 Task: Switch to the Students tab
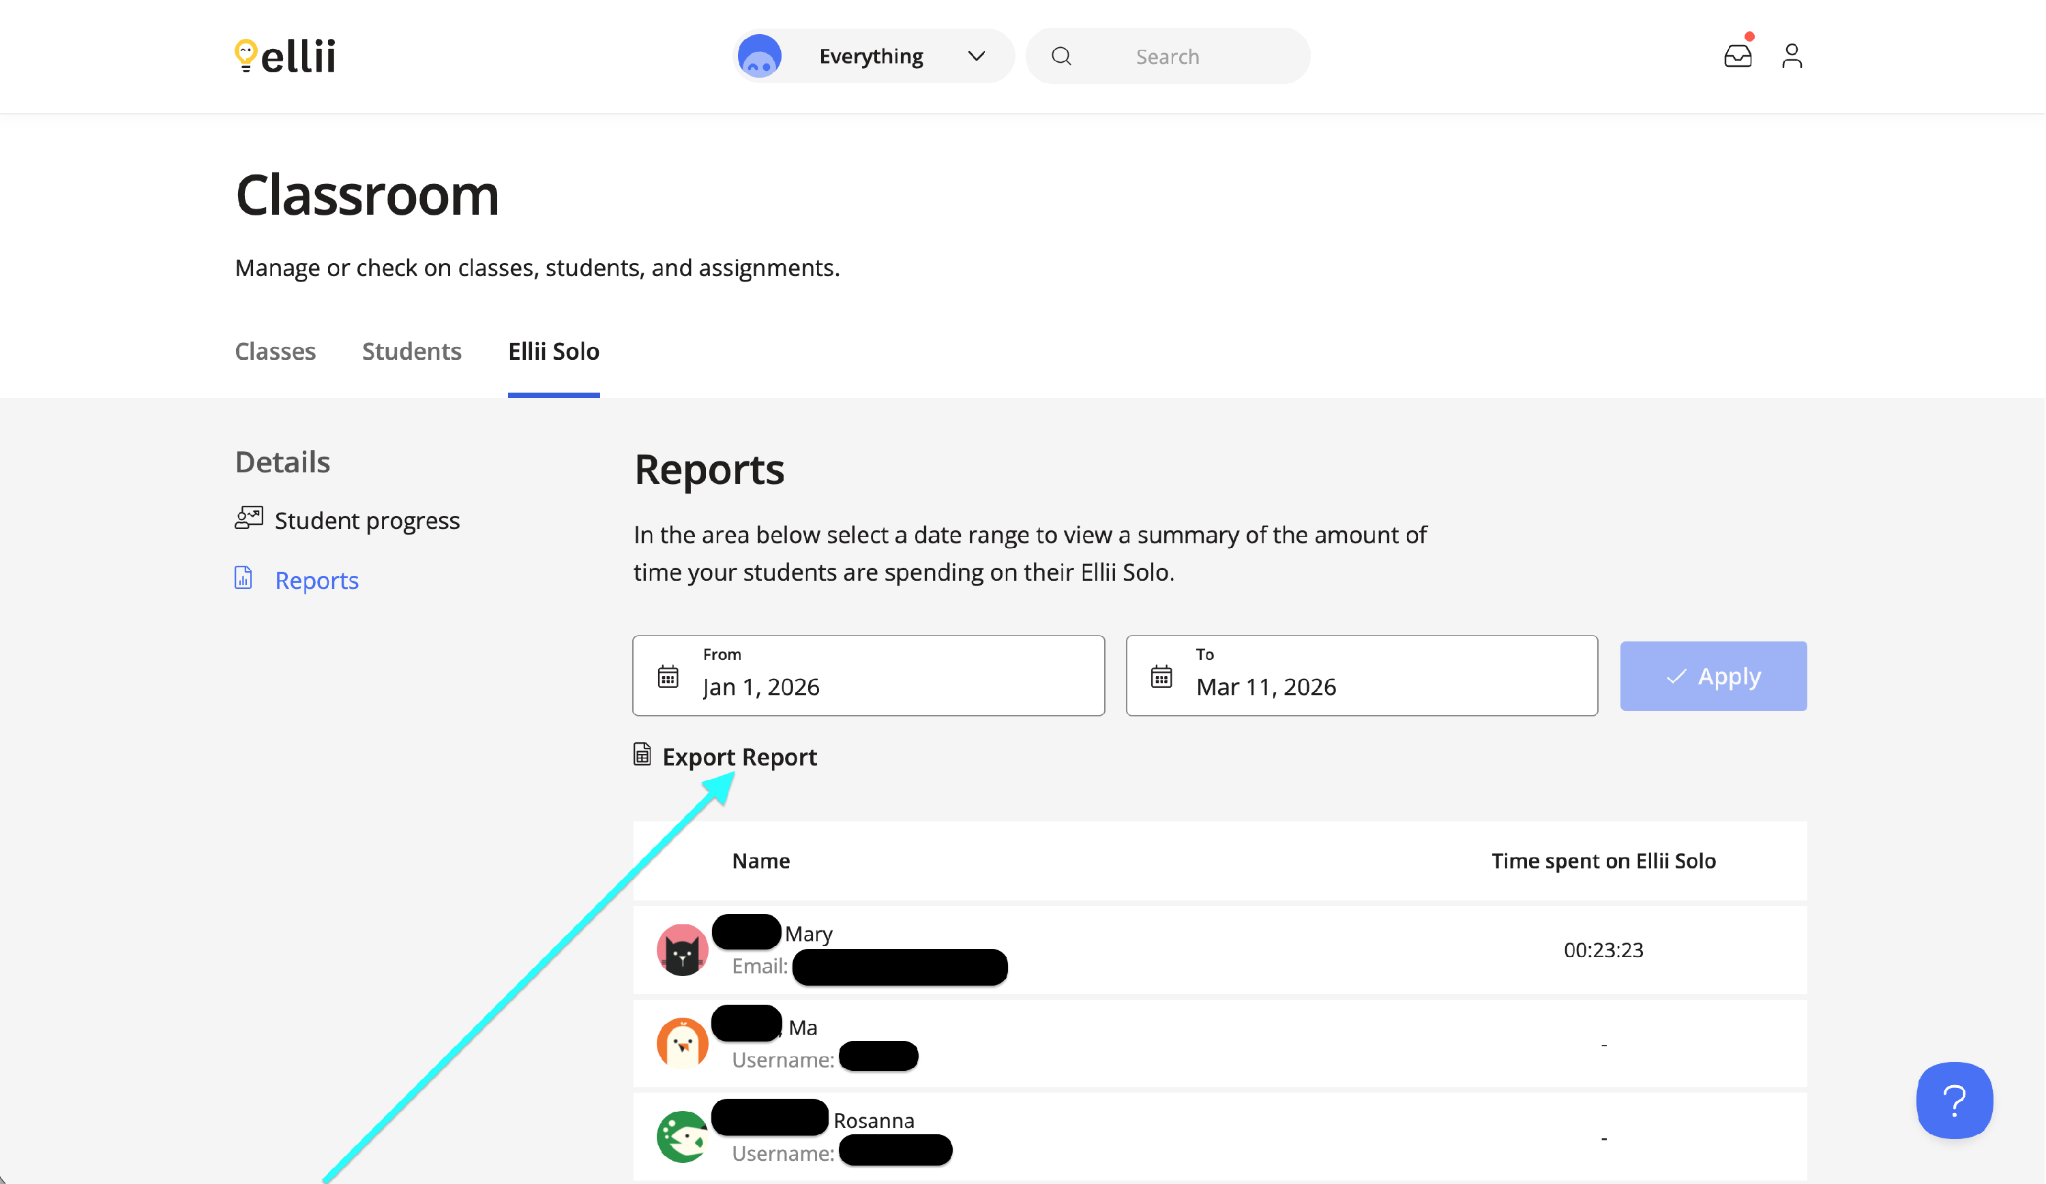[x=412, y=352]
